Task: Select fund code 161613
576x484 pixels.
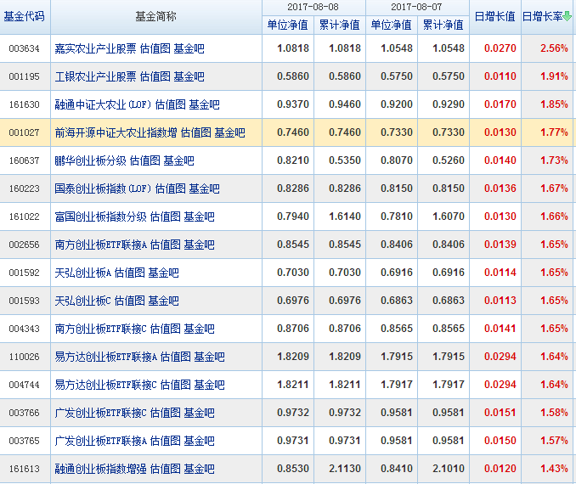Action: (x=25, y=469)
